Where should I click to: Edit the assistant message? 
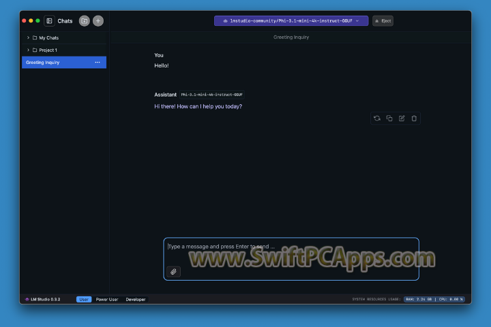pyautogui.click(x=402, y=119)
